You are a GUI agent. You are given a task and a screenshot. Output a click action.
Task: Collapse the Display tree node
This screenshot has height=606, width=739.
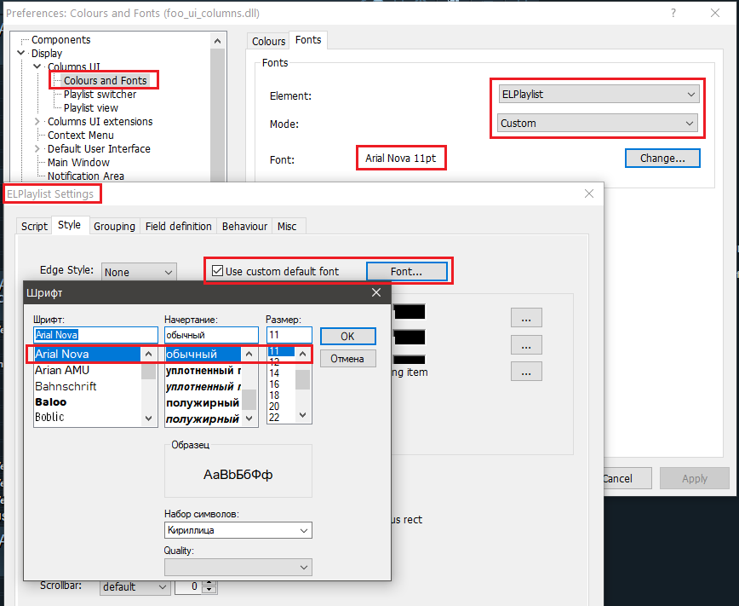tap(21, 53)
